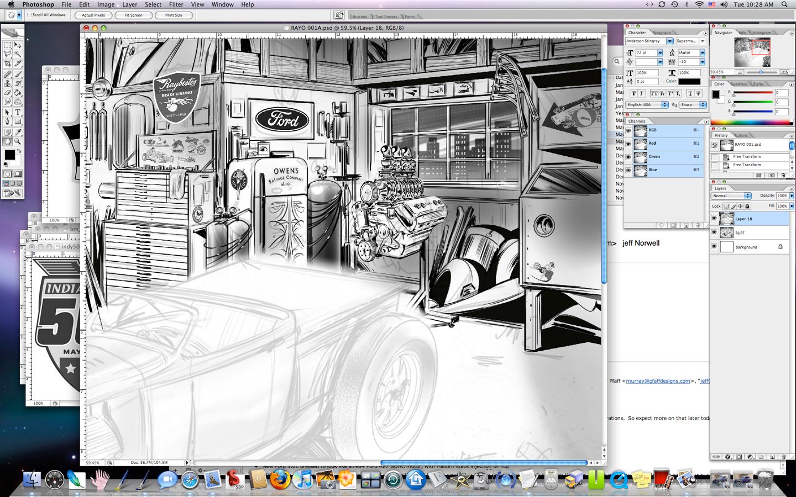Viewport: 796px width, 497px height.
Task: Open layer Opacity slider arrow
Action: click(792, 195)
